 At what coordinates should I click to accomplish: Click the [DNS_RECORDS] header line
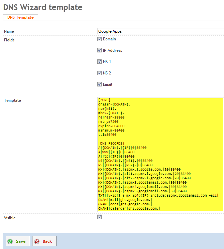(111, 144)
